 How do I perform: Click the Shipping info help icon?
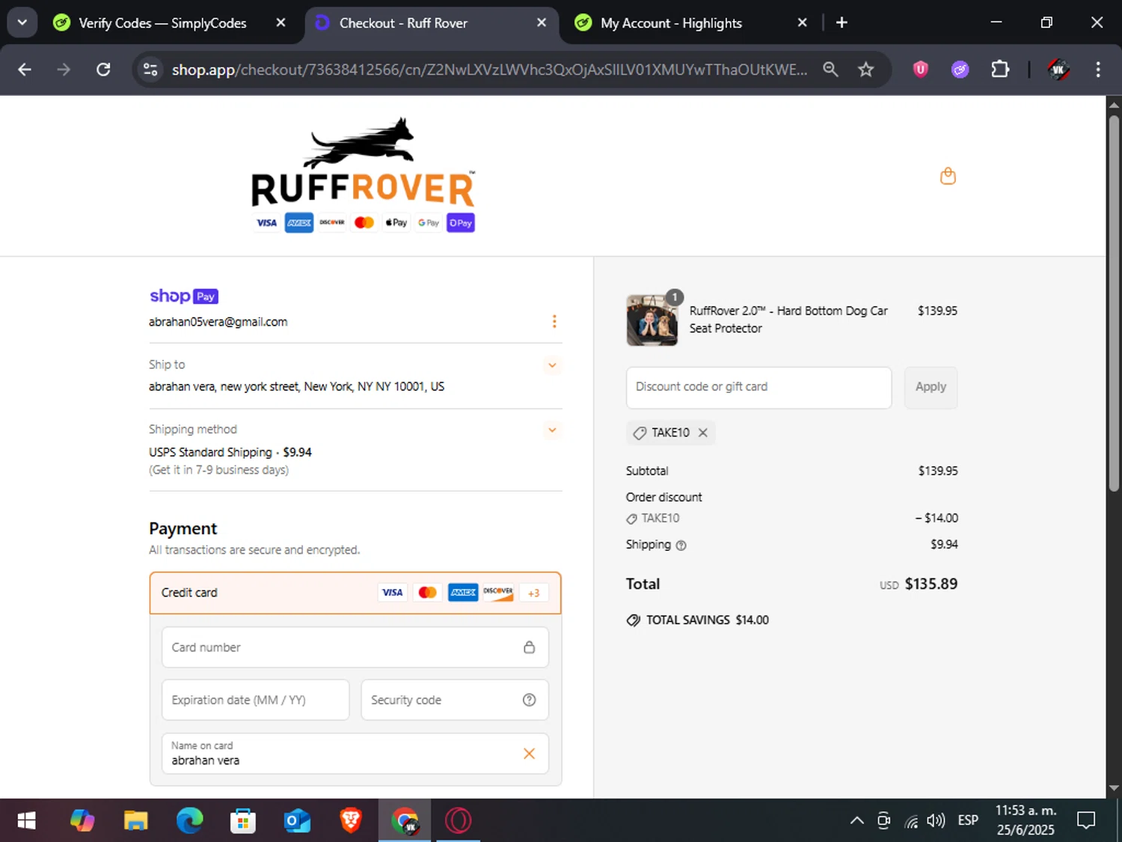(x=681, y=546)
